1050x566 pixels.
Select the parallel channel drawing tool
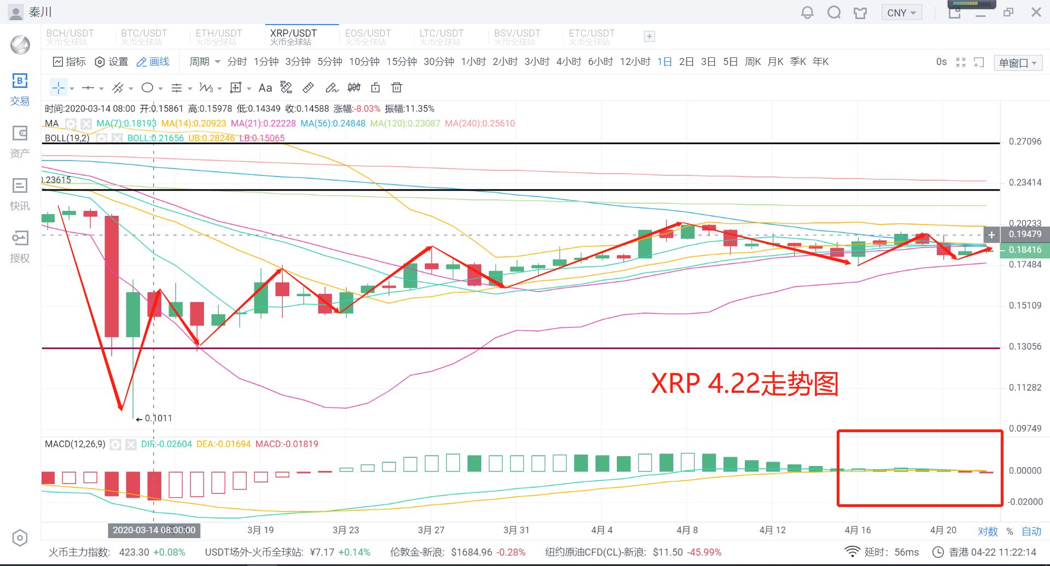(118, 87)
